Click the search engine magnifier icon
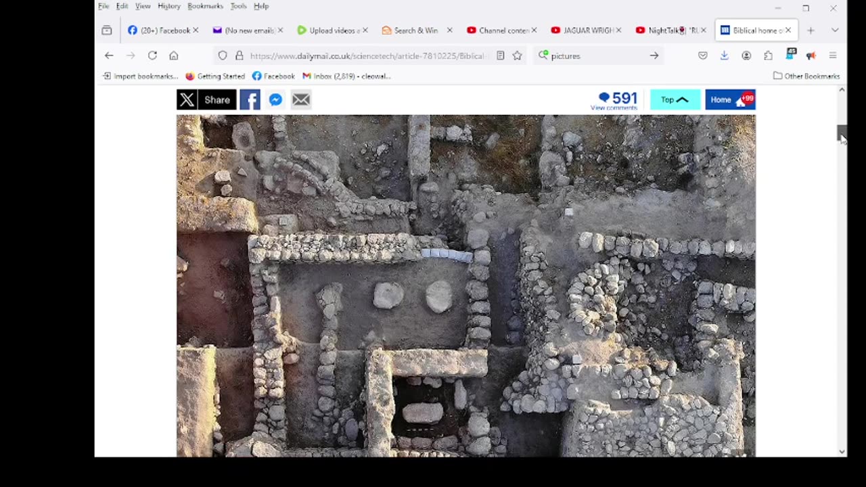 tap(543, 55)
